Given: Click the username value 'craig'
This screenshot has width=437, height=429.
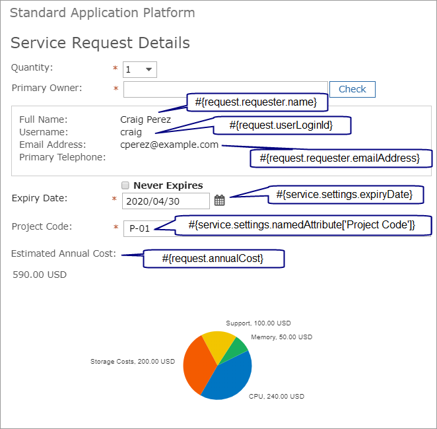Looking at the screenshot, I should click(131, 132).
